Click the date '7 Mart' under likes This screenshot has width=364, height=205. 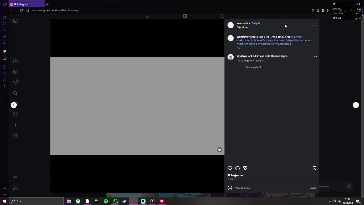click(231, 179)
